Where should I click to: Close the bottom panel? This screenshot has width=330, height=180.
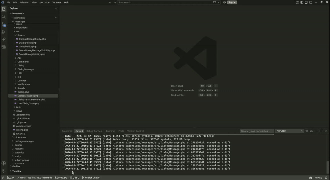pyautogui.click(x=326, y=131)
